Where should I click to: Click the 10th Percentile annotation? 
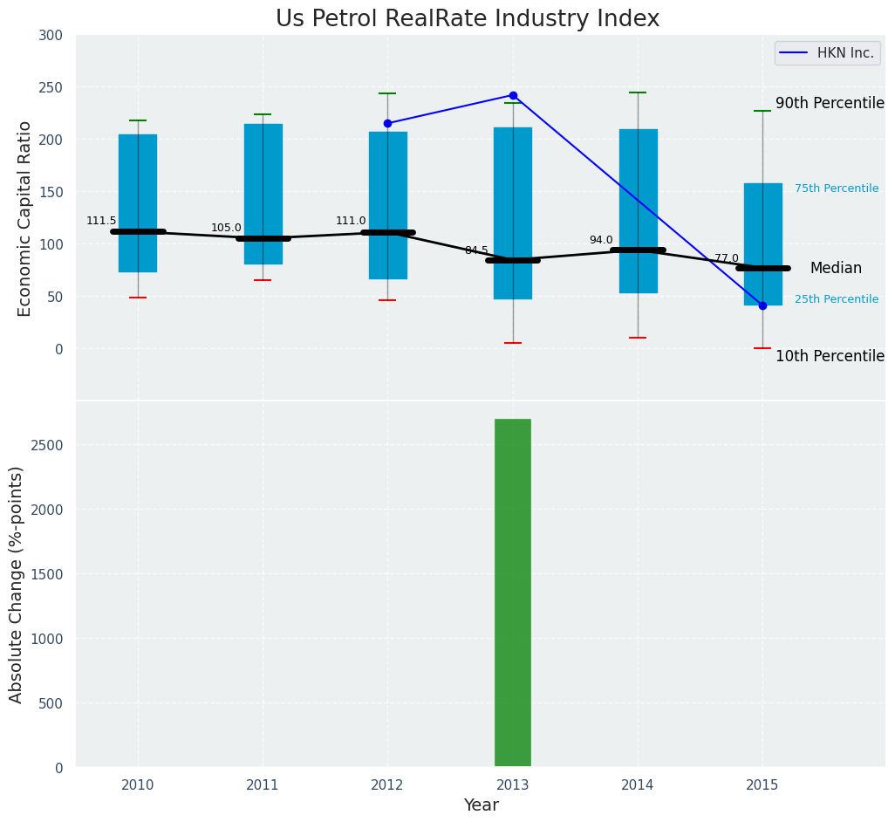830,356
